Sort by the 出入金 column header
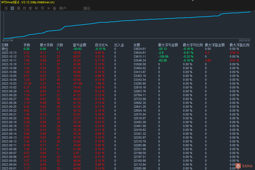 point(119,45)
